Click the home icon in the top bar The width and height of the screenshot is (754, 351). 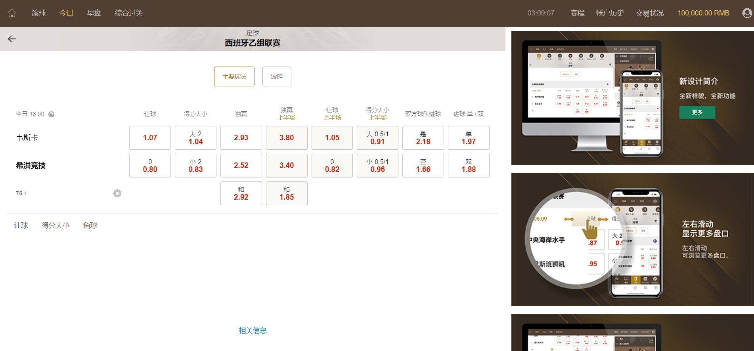coord(12,13)
